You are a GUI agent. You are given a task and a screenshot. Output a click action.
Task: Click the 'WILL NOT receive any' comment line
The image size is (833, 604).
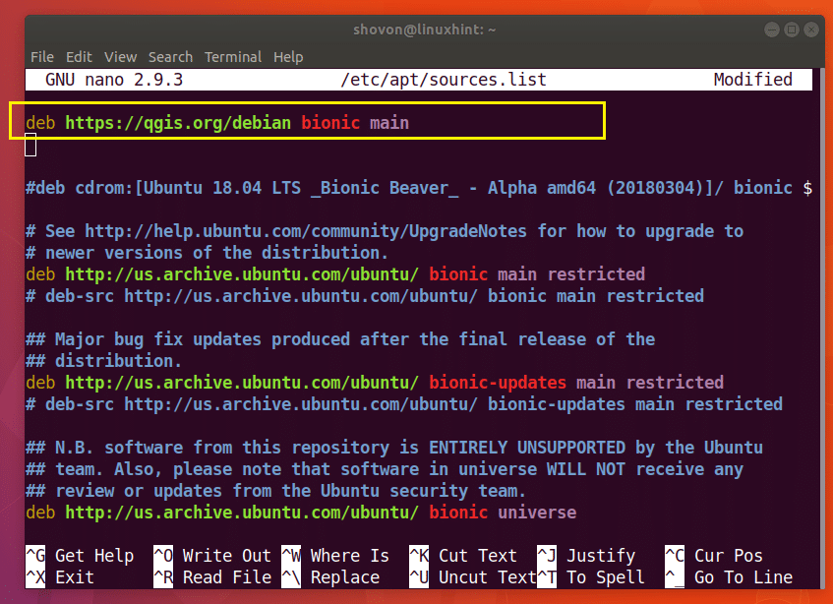385,469
